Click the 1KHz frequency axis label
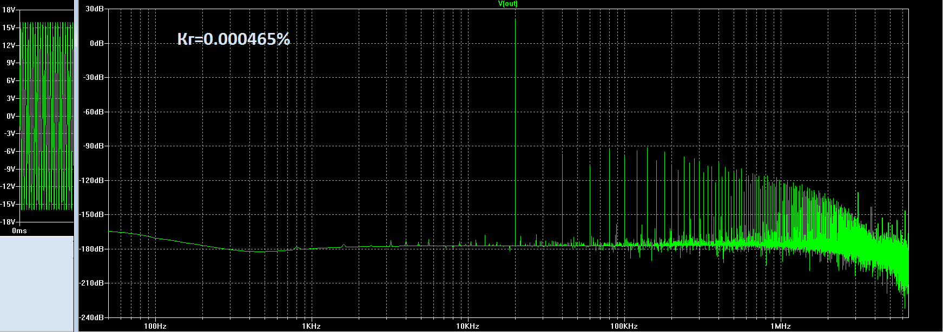943x332 pixels. click(x=311, y=327)
